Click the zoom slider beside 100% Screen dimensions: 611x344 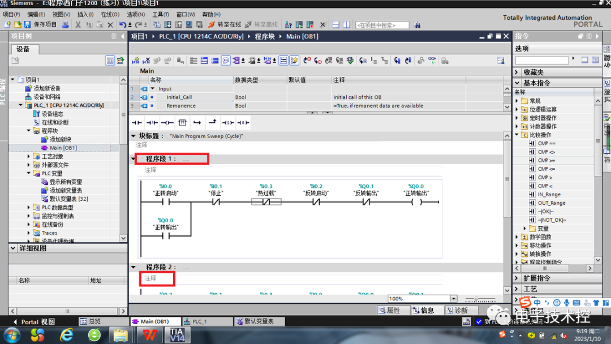[476, 299]
